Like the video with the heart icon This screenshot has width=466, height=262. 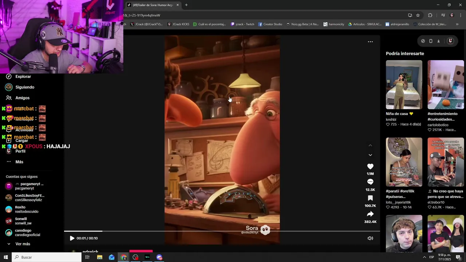370,166
